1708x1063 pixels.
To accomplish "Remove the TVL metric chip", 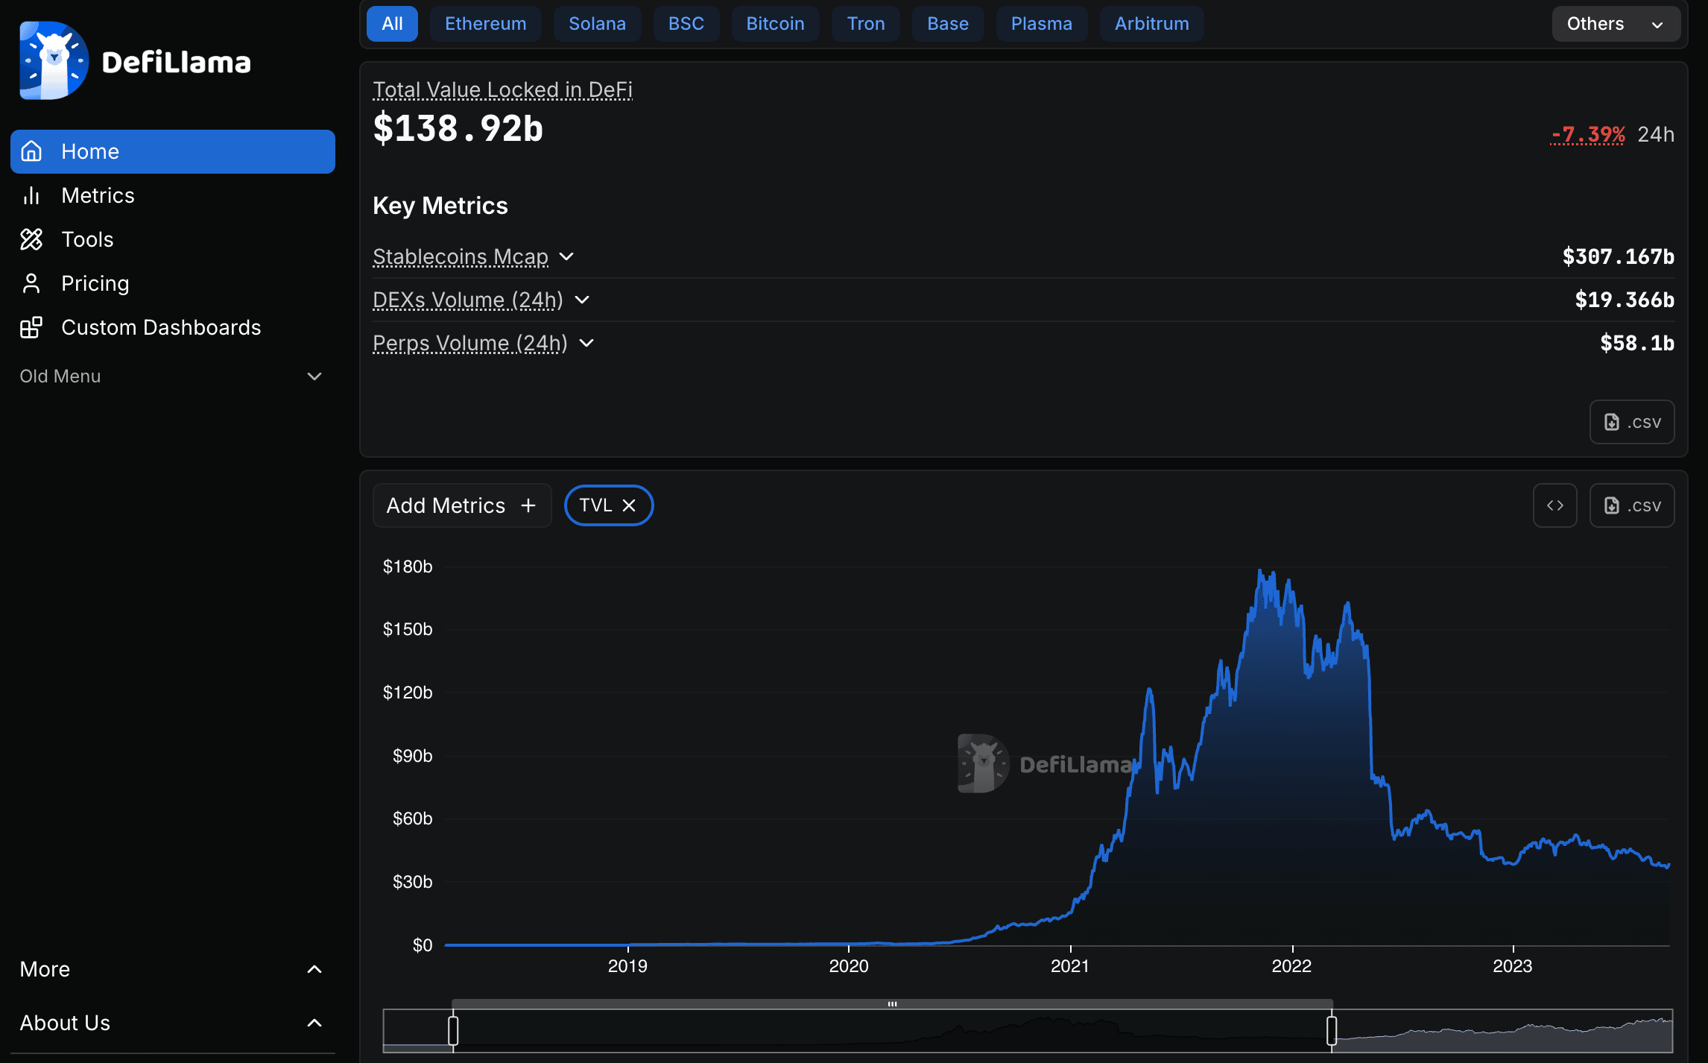I will (630, 505).
